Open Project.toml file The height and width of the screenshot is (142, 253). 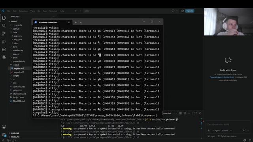[x=19, y=97]
